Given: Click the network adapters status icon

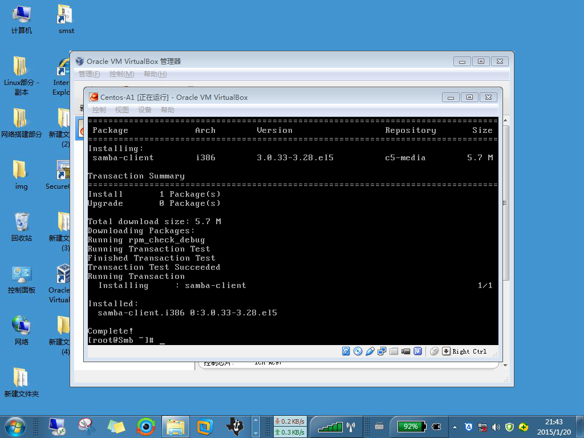Looking at the screenshot, I should [382, 351].
